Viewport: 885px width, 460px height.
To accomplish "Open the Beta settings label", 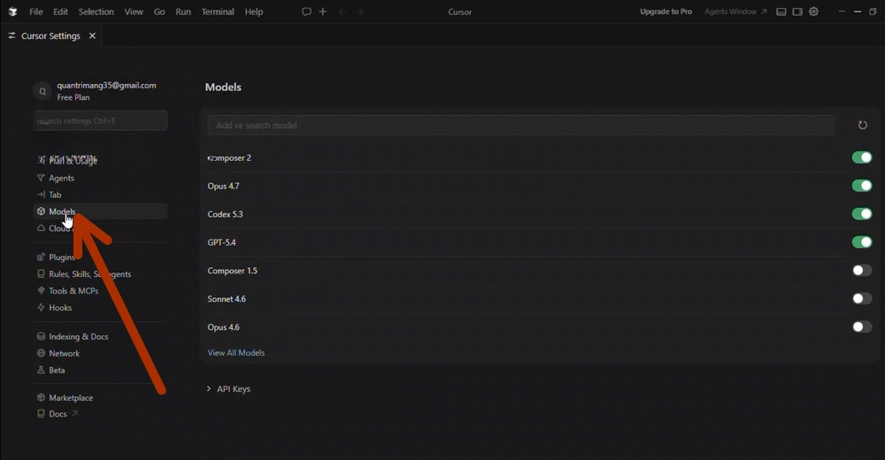I will 57,371.
